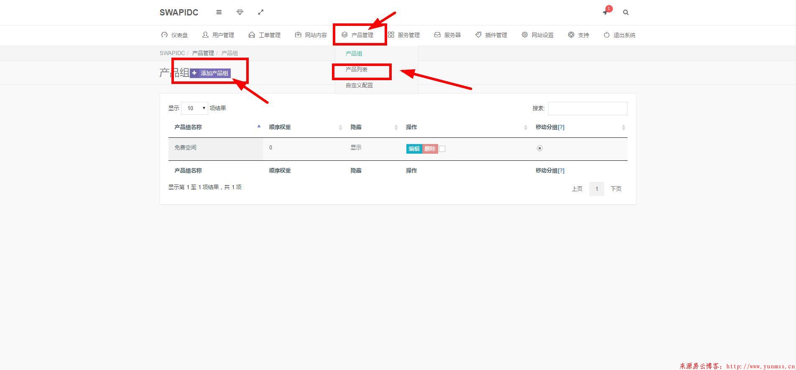Tick the checkbox next to 删除
Viewport: 796px width, 370px height.
442,149
